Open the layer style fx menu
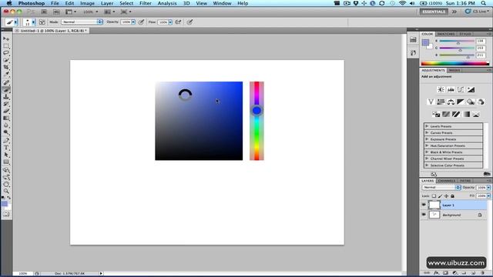 coord(437,273)
